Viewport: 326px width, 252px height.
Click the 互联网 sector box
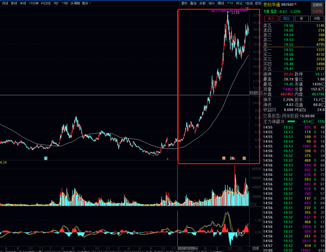pyautogui.click(x=317, y=5)
